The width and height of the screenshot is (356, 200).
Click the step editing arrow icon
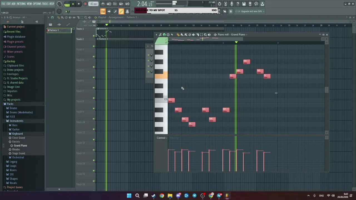point(109,11)
